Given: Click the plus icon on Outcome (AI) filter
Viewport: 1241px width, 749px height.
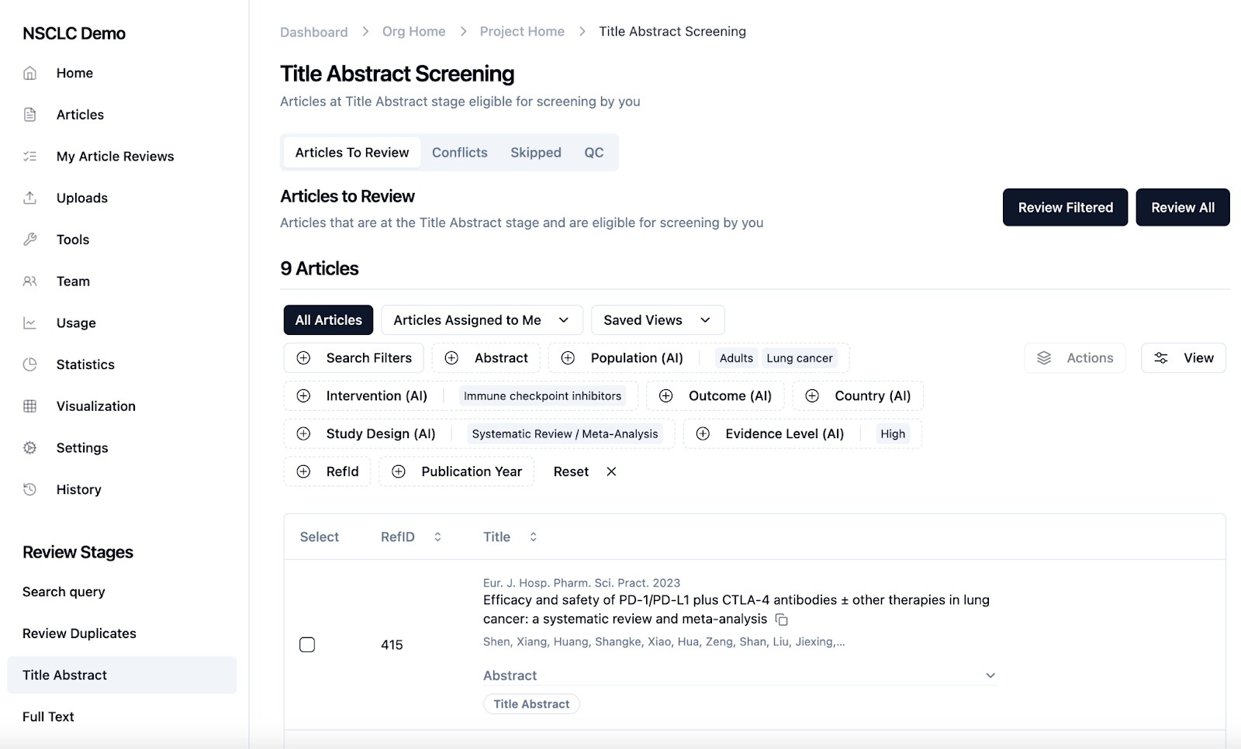Looking at the screenshot, I should [665, 396].
